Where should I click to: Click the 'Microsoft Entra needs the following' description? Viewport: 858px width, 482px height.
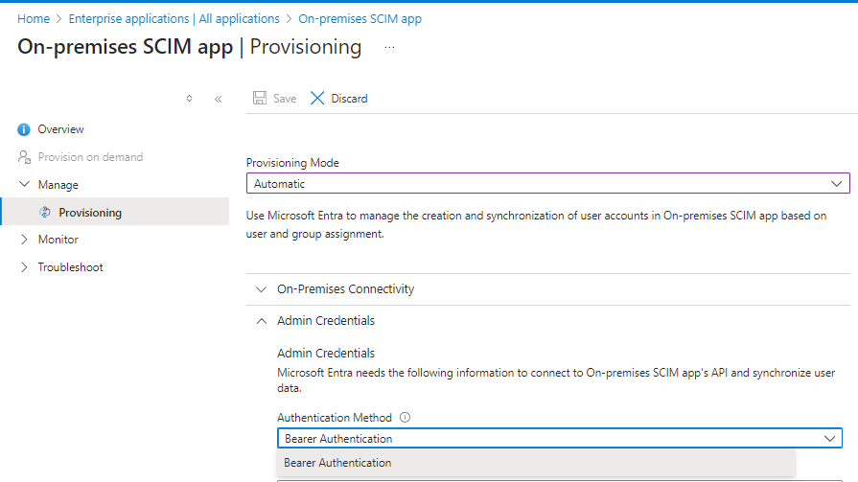click(x=556, y=380)
